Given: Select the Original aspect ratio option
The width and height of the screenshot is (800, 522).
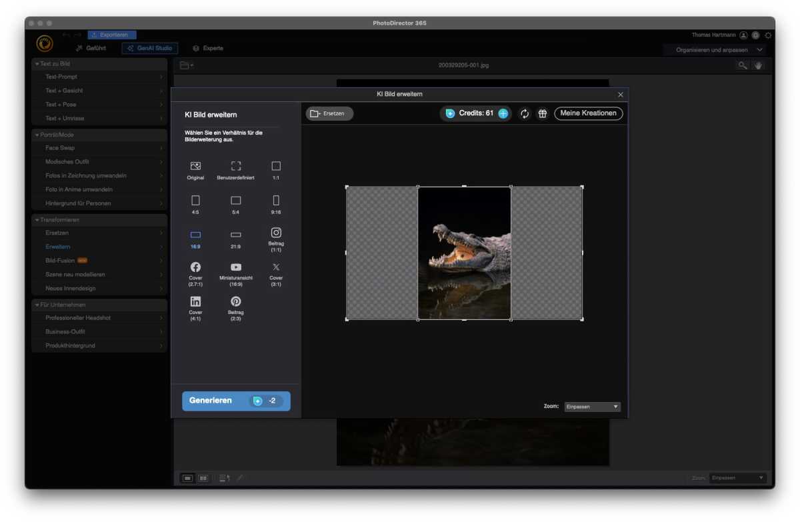Looking at the screenshot, I should 195,171.
